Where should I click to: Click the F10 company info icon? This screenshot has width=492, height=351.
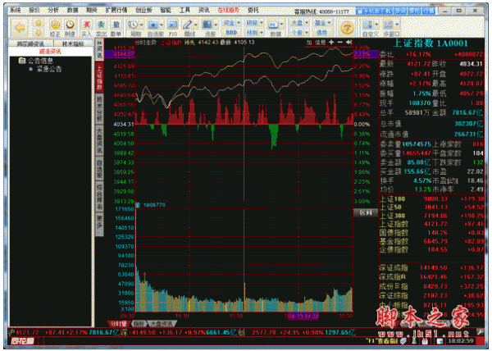172,25
